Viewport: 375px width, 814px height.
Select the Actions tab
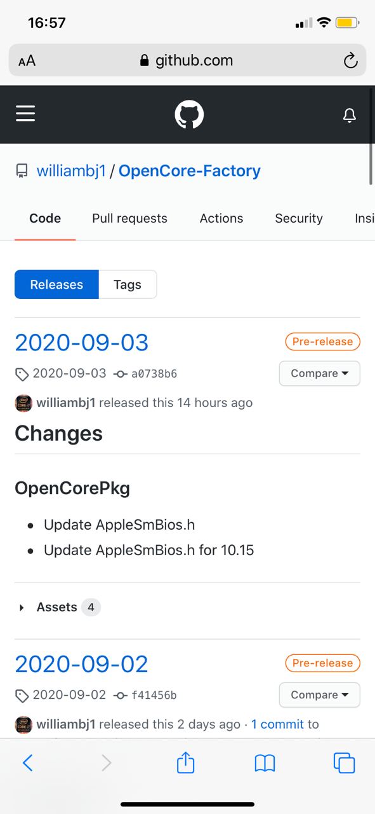[x=221, y=218]
